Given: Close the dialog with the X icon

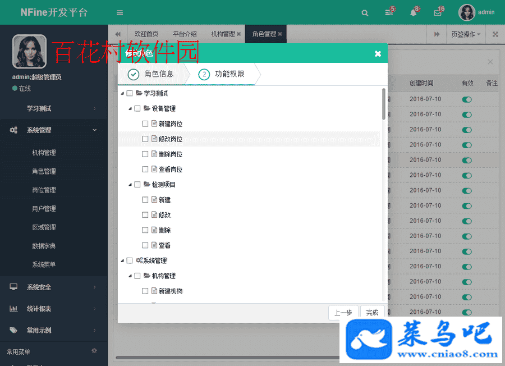Looking at the screenshot, I should [378, 53].
